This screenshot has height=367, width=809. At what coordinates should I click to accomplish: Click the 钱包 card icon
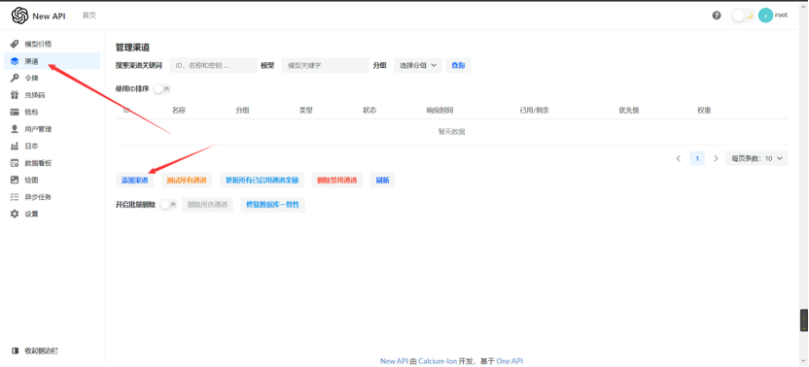(15, 112)
